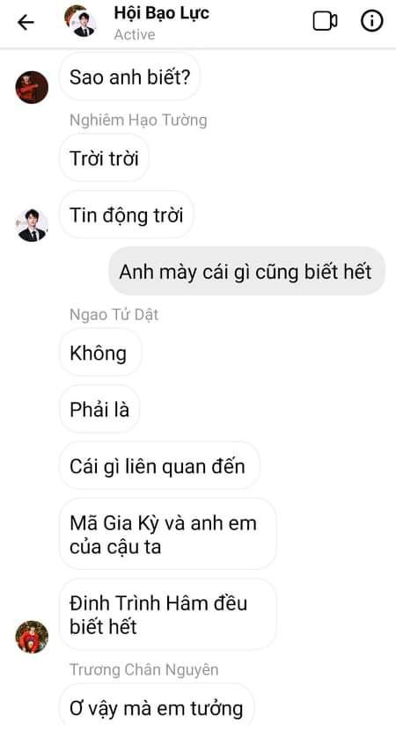The height and width of the screenshot is (730, 396).
Task: Tap the 'Ơ vậy mà em tưởng' message
Action: pyautogui.click(x=157, y=707)
